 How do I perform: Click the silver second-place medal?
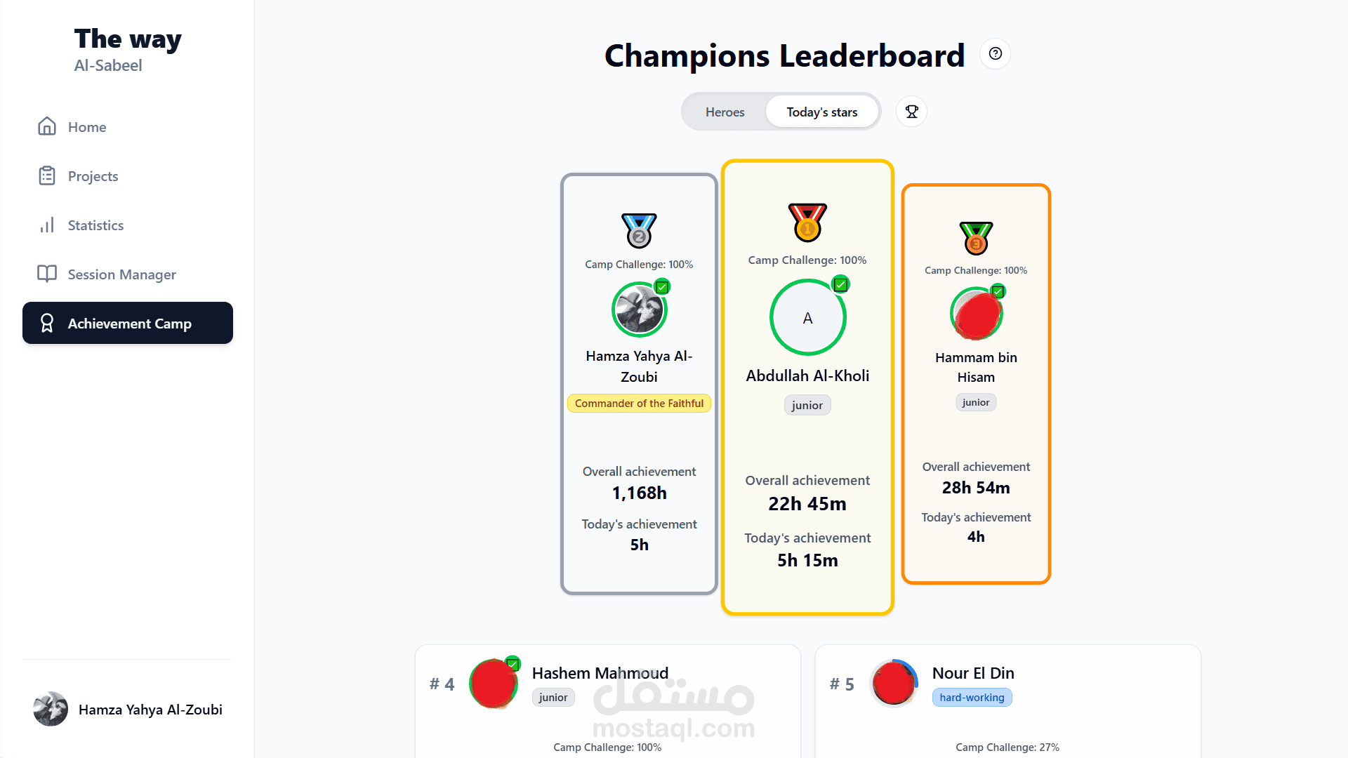(x=639, y=231)
